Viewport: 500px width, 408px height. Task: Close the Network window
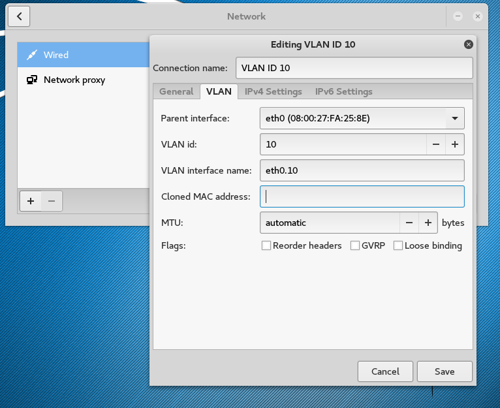(478, 16)
